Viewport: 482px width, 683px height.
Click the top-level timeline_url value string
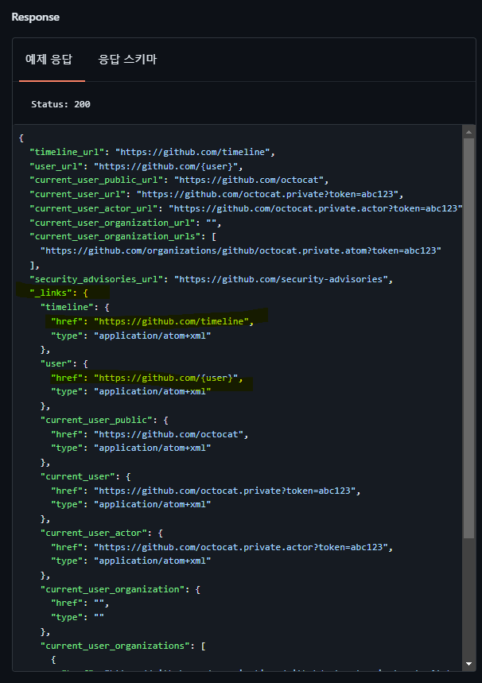click(x=192, y=152)
